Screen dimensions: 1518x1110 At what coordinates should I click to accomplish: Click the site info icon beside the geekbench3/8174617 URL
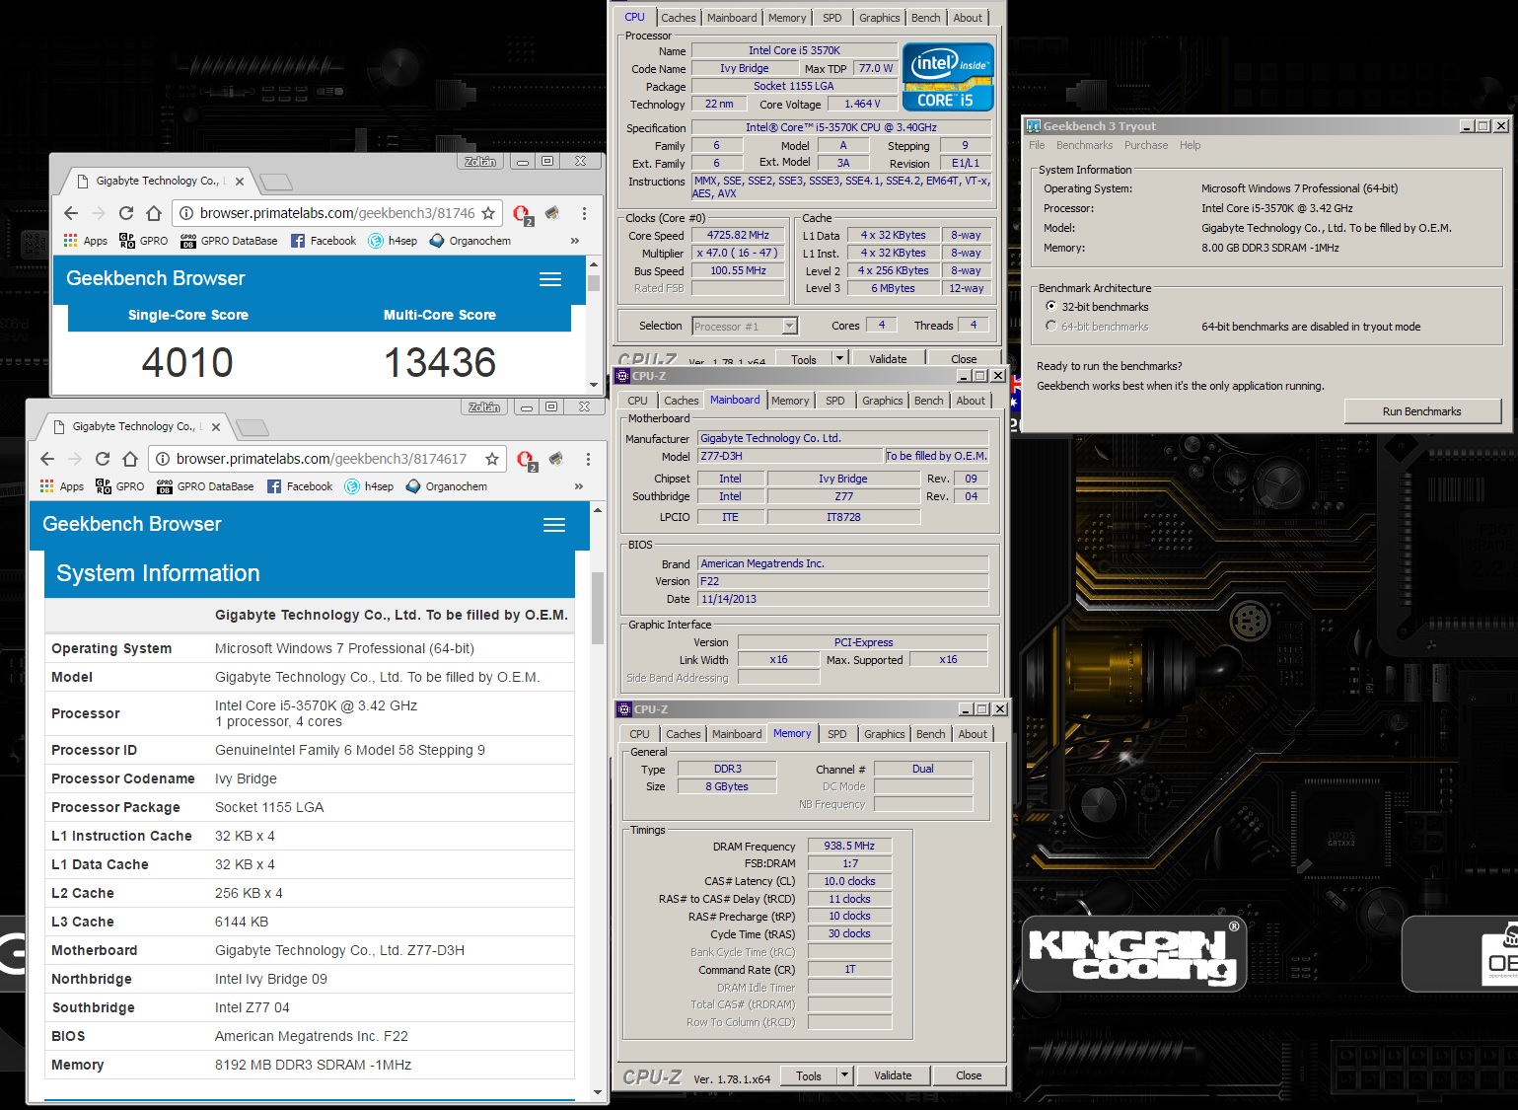(164, 459)
